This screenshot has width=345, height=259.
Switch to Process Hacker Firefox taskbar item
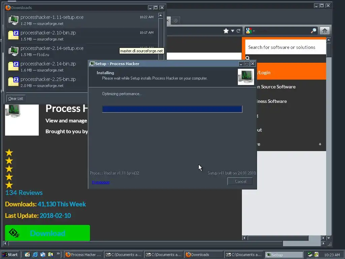[x=84, y=255]
